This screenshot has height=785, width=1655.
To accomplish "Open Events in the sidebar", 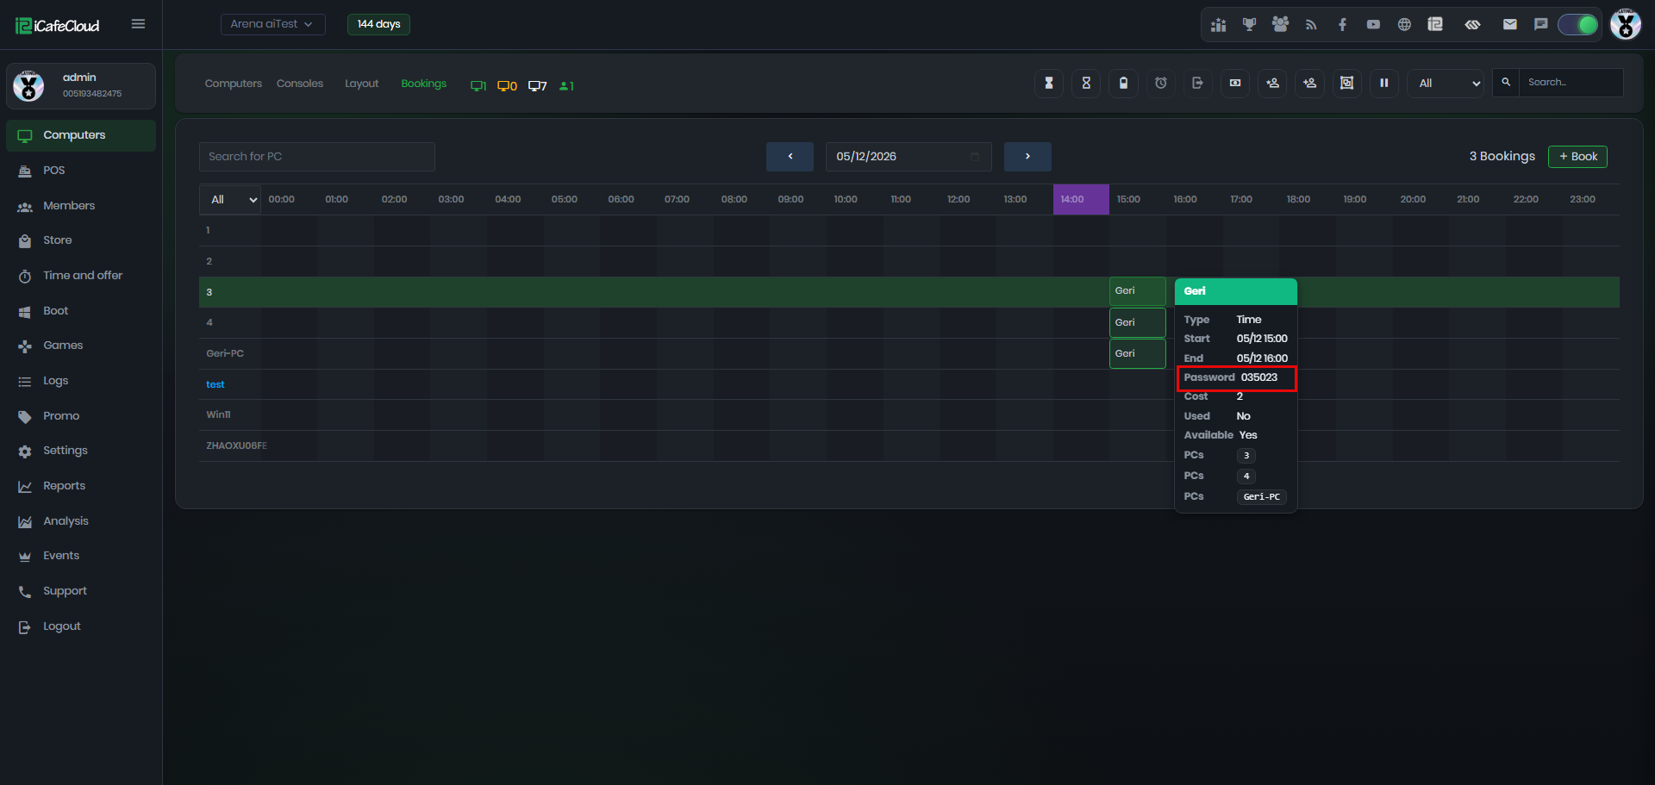I will [81, 556].
